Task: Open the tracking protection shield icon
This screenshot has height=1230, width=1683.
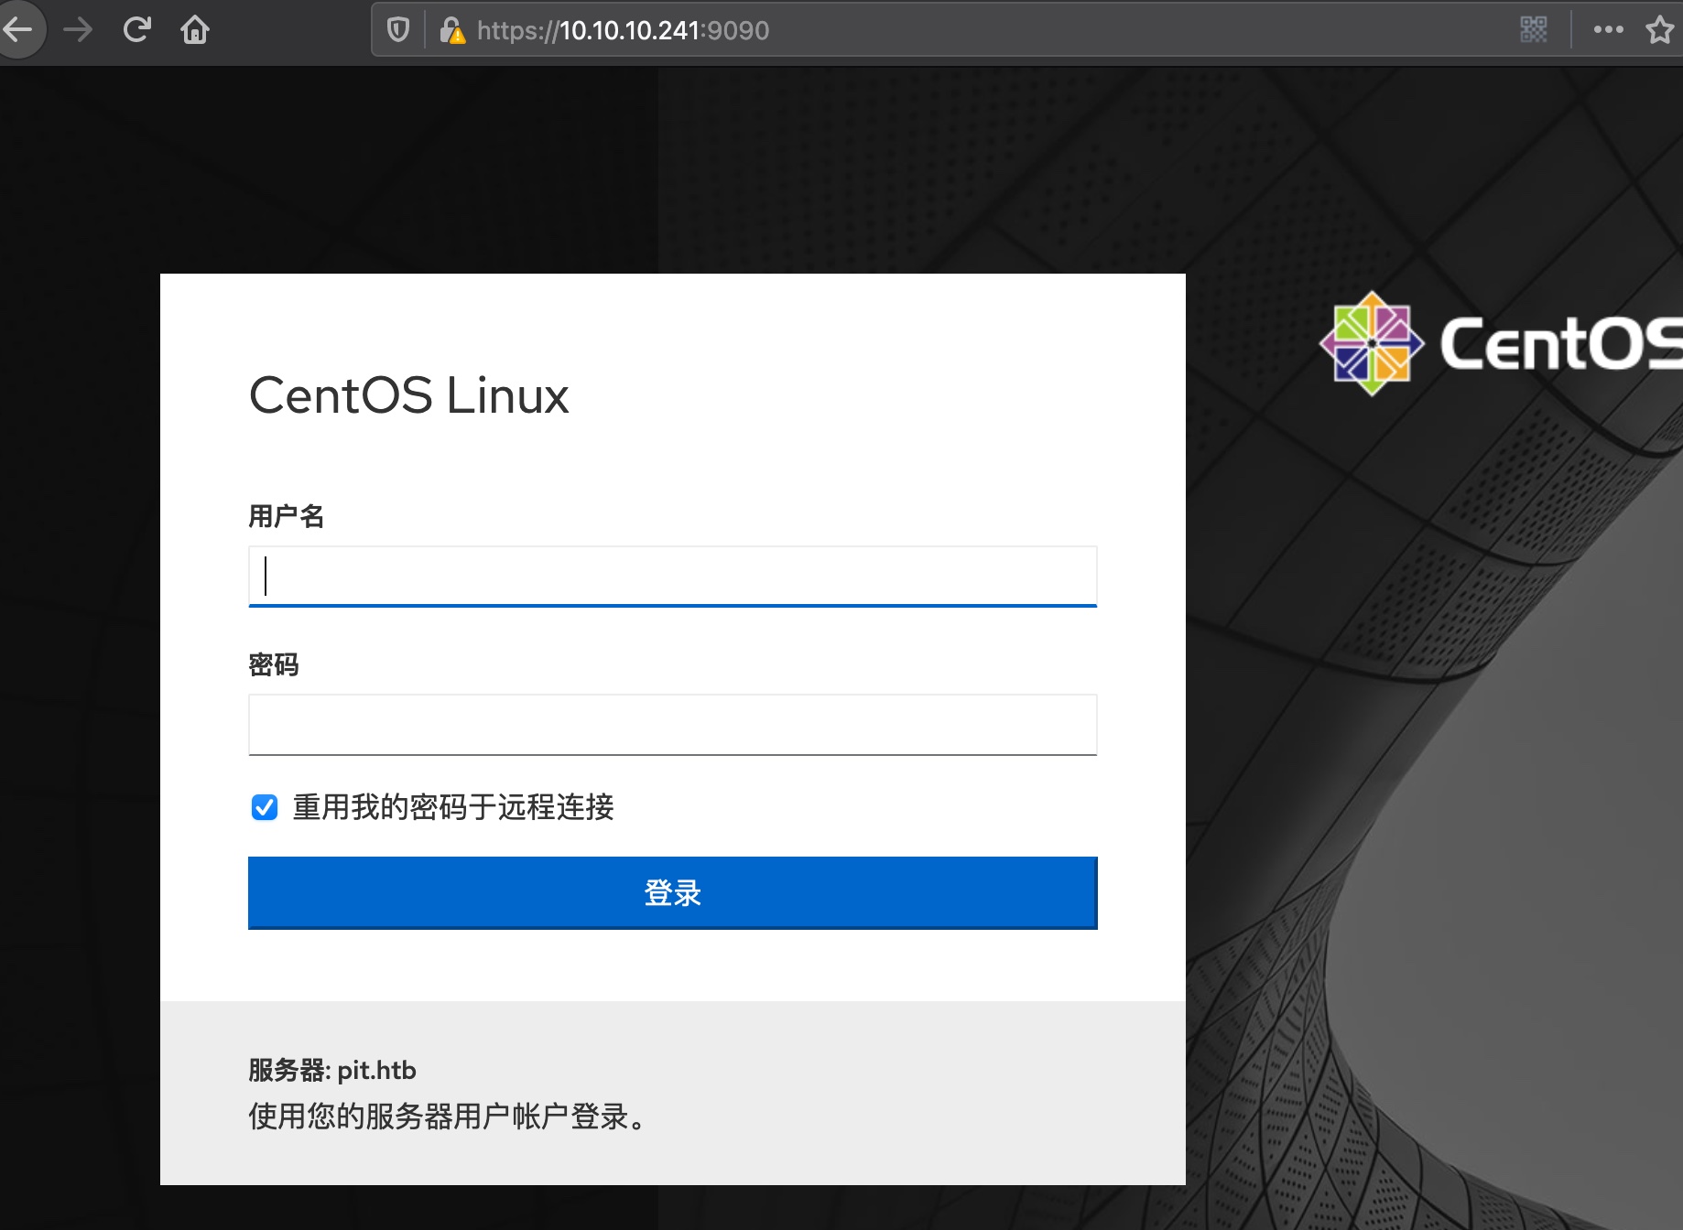Action: [398, 30]
